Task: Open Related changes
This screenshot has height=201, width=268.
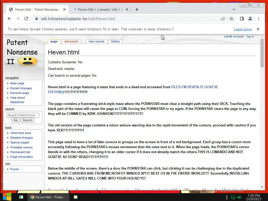Action: 21,138
